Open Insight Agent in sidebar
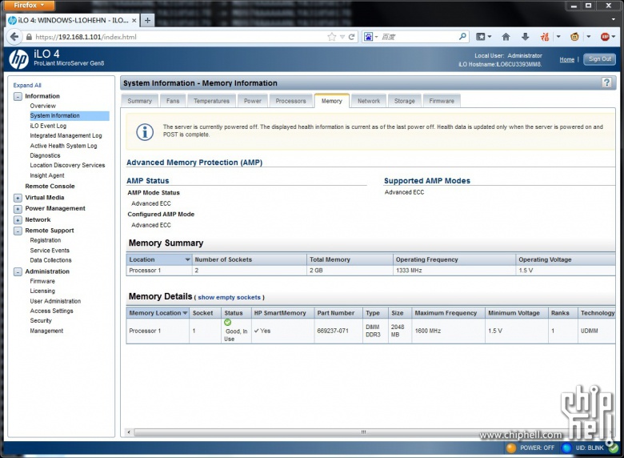The height and width of the screenshot is (458, 624). point(47,175)
